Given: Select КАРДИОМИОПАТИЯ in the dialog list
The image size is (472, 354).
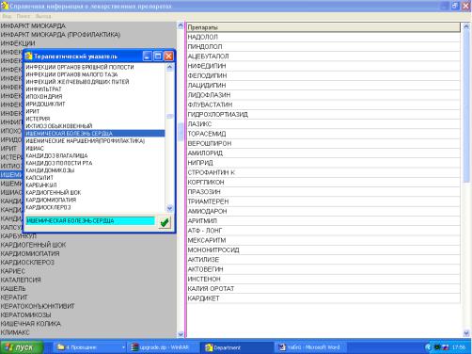Looking at the screenshot, I should [95, 200].
